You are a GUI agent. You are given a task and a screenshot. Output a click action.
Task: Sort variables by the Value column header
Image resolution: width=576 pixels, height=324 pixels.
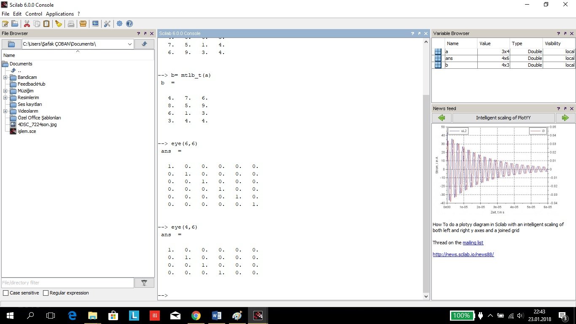tap(494, 43)
